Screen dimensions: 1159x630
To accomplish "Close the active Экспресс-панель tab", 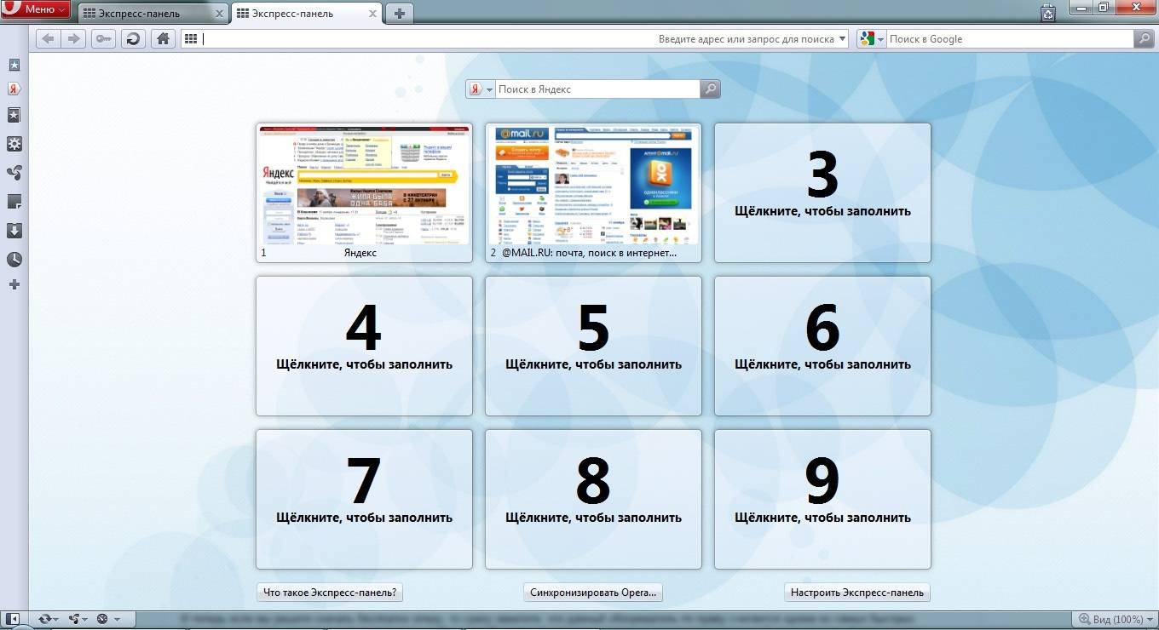I will [x=372, y=14].
